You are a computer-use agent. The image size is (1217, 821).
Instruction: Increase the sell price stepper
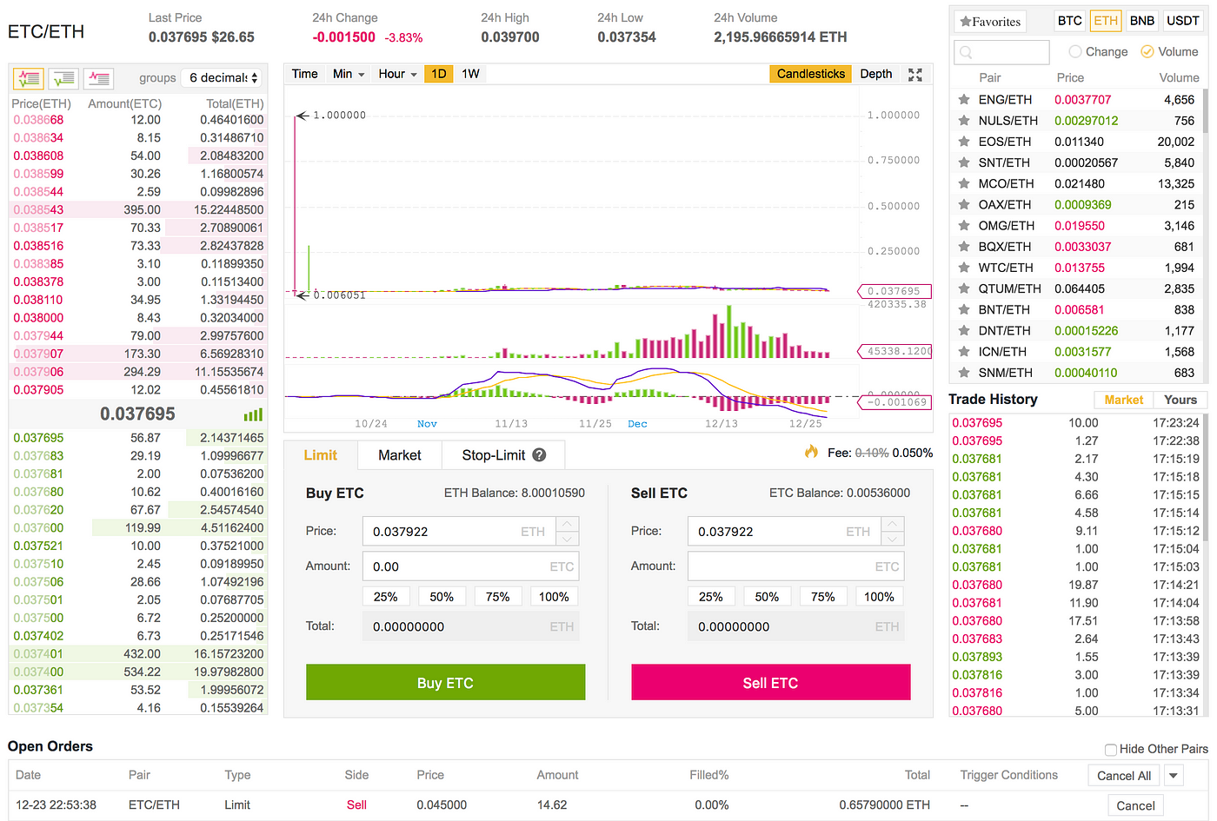[893, 524]
